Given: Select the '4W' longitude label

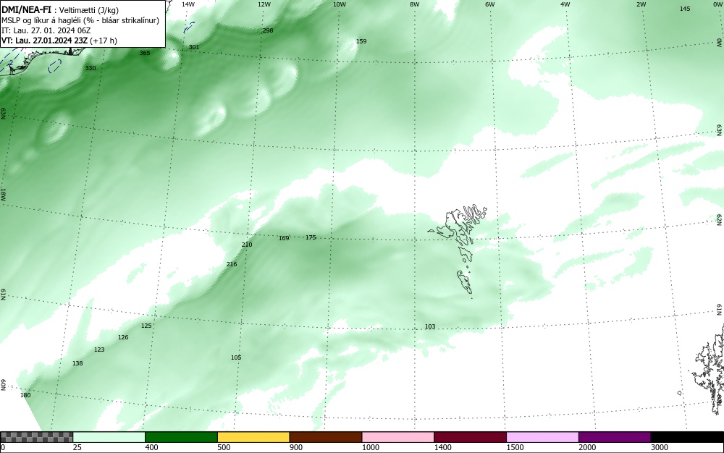Looking at the screenshot, I should point(565,4).
